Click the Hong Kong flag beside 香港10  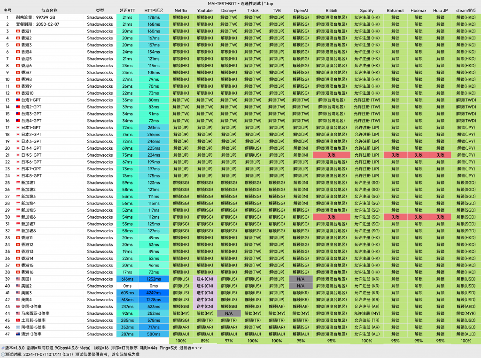[18, 93]
